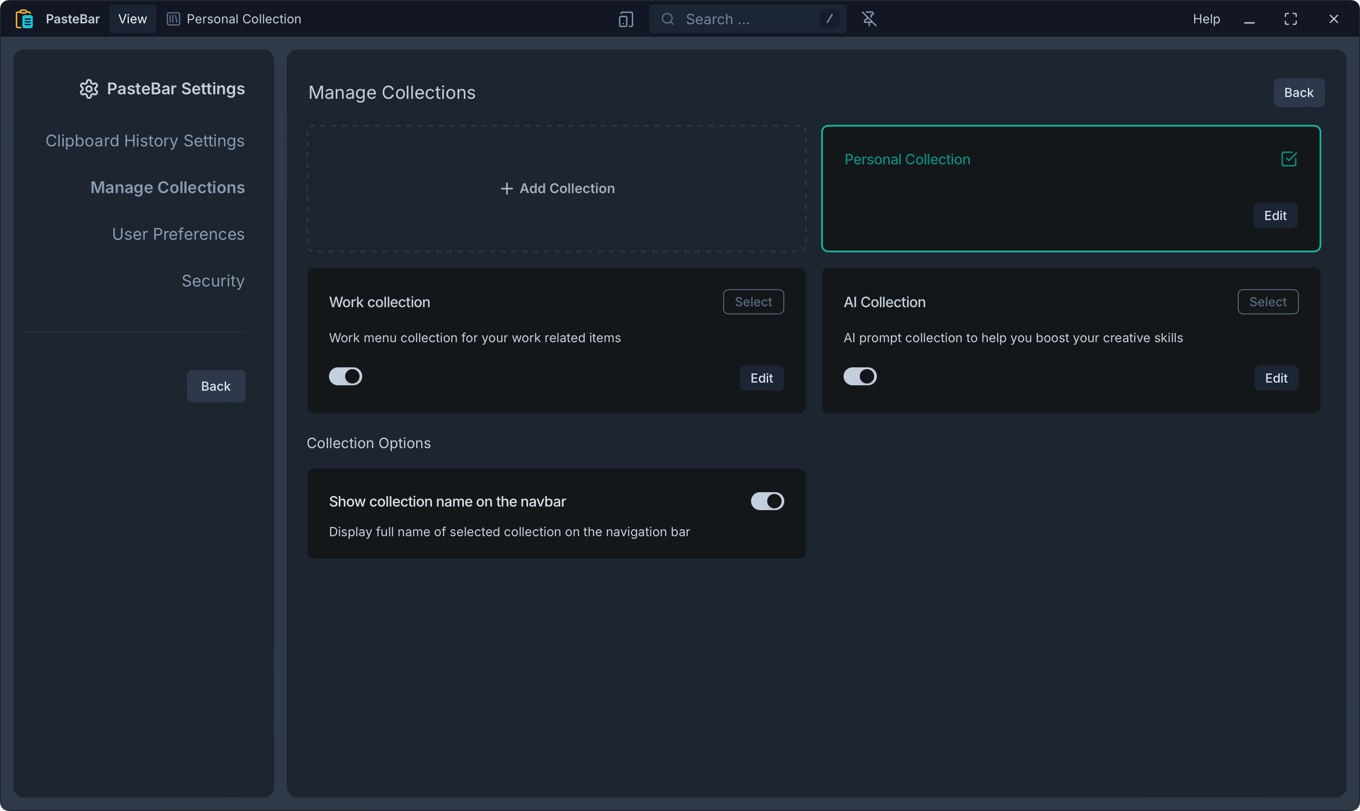Screen dimensions: 1360x811
Task: Click the PasteBar clipboard logo icon
Action: point(24,19)
